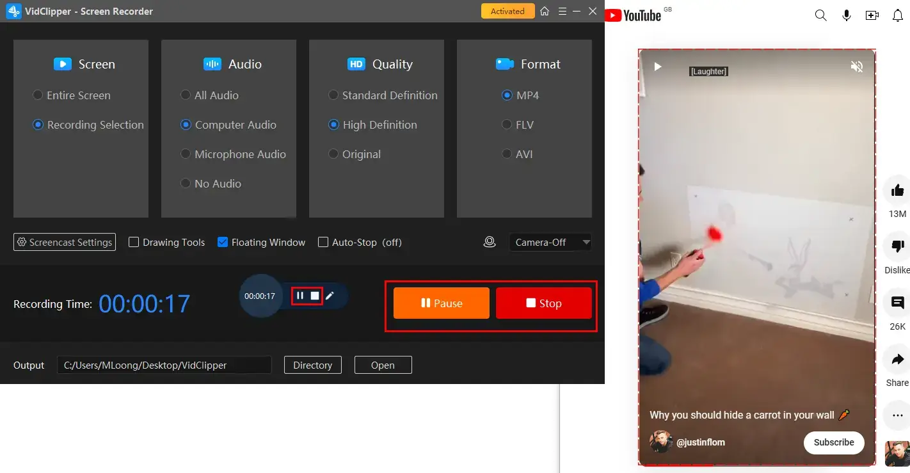Click the floating widget timer circle
This screenshot has width=910, height=473.
[x=260, y=296]
